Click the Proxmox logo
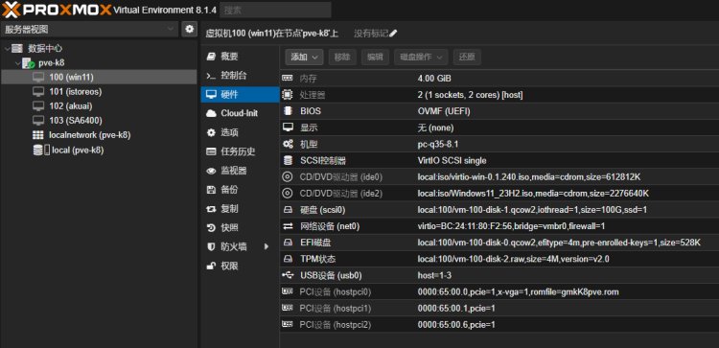Viewport: 719px width, 348px height. [57, 10]
